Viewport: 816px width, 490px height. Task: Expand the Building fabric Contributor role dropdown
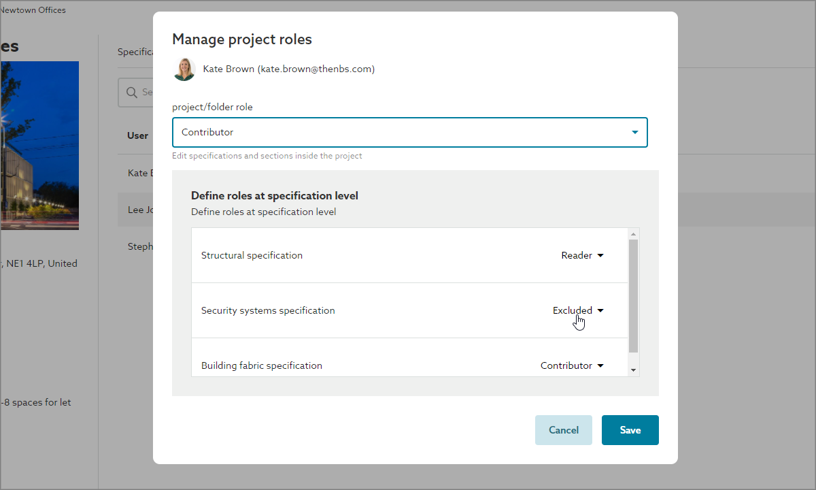(x=572, y=366)
